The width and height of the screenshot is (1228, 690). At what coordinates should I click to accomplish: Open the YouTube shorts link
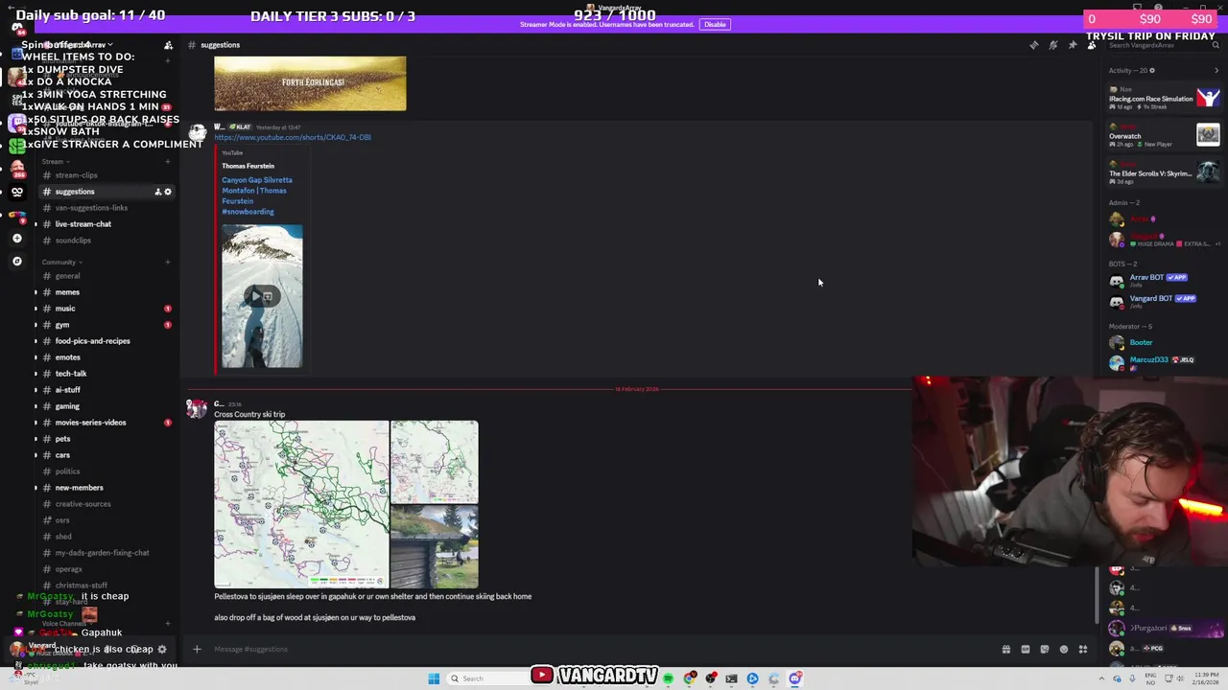tap(293, 137)
